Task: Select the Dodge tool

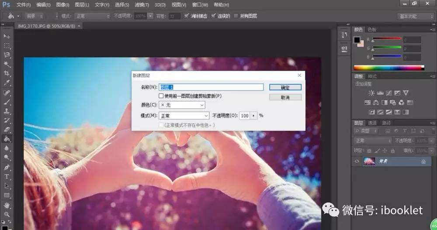Action: (7, 157)
